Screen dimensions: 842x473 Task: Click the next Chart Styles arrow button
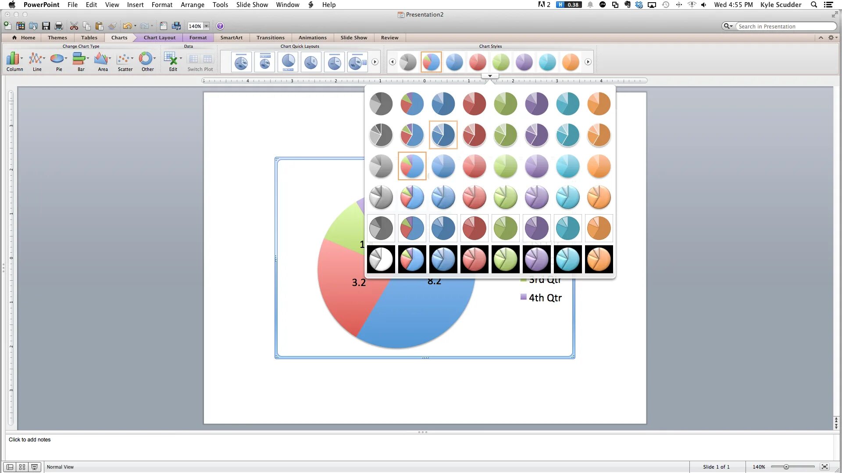pos(588,62)
